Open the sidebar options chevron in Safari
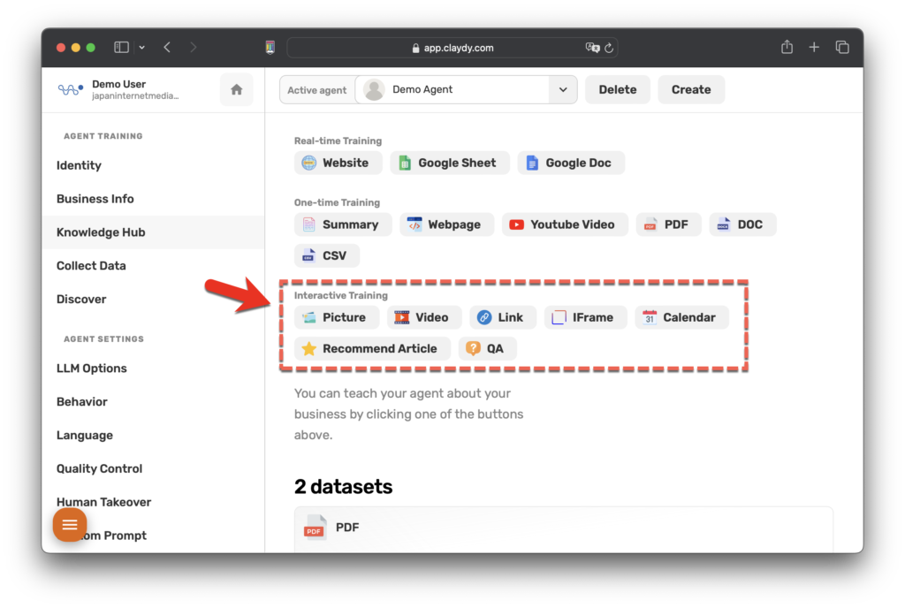This screenshot has width=905, height=608. click(x=141, y=48)
